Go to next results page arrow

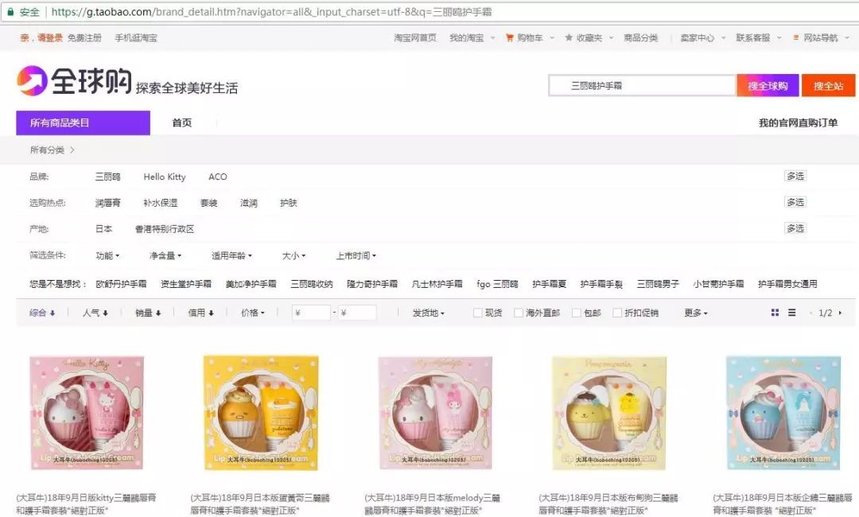click(x=840, y=313)
